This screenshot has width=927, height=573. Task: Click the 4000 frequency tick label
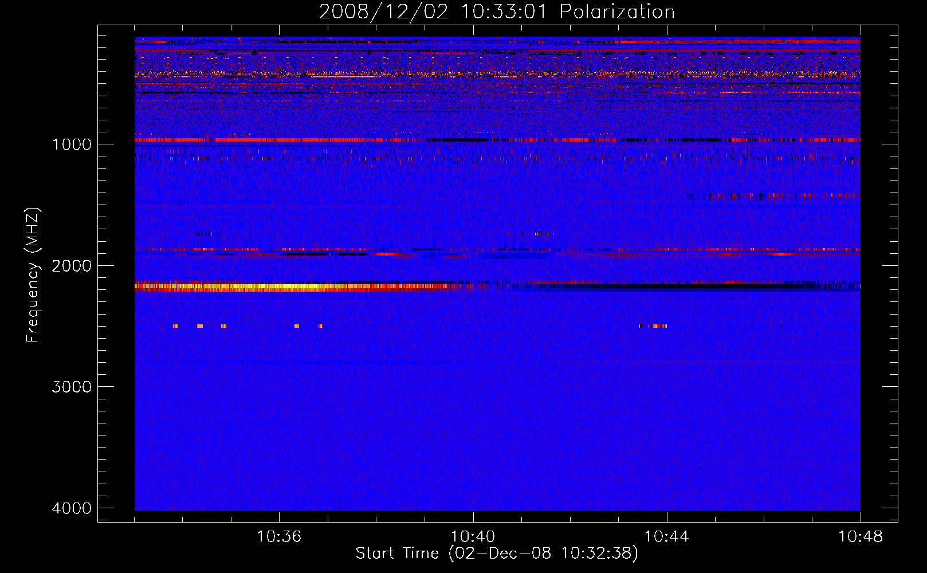[72, 508]
